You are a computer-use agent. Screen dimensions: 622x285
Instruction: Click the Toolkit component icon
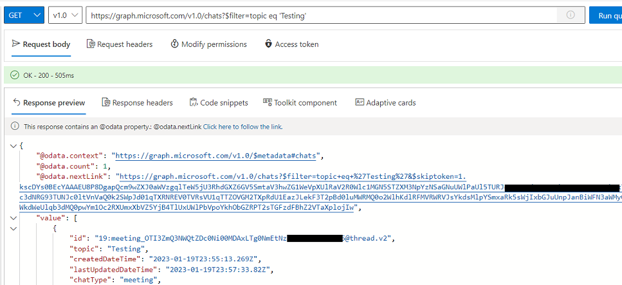click(x=268, y=102)
